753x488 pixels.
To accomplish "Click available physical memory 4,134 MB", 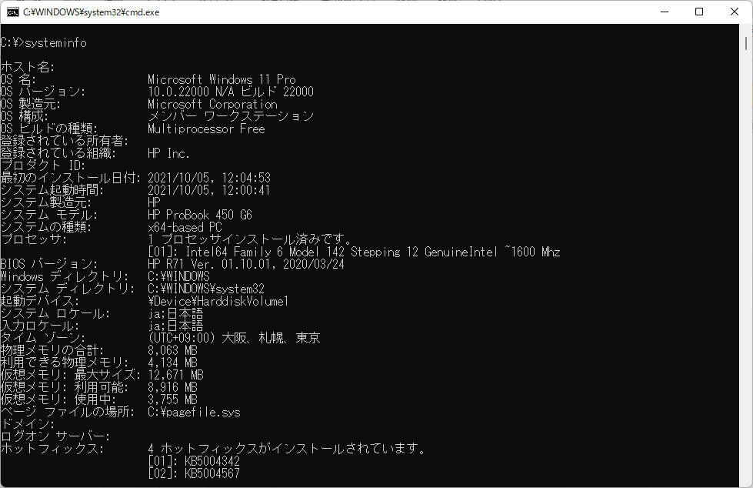I will point(172,363).
